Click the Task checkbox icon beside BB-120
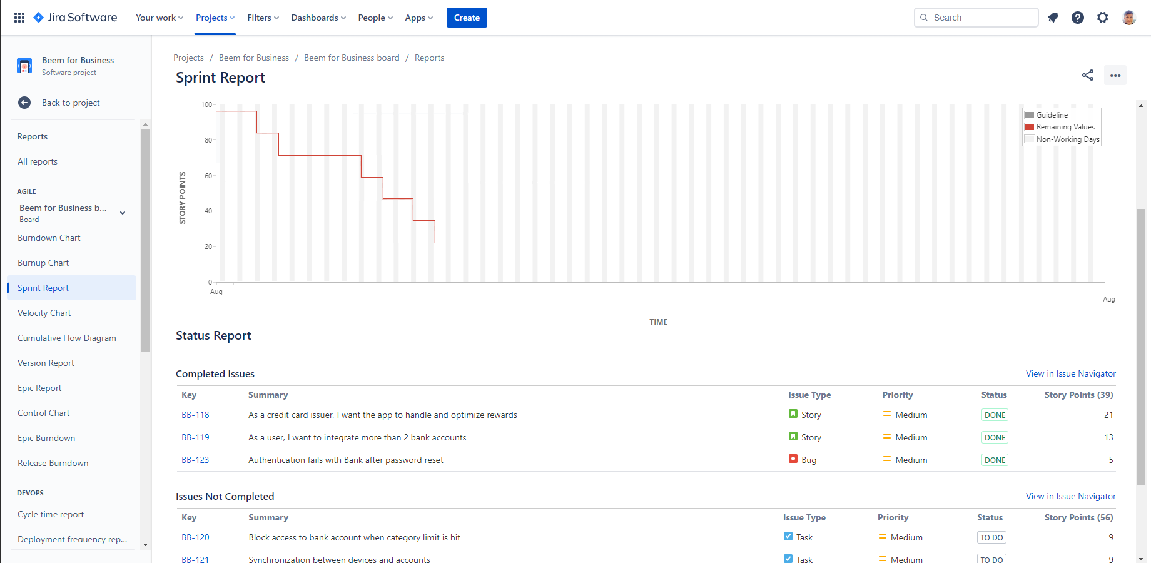 (x=788, y=537)
